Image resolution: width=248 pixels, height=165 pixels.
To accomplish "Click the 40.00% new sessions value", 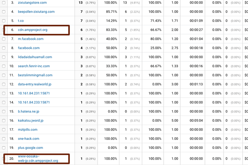I will coord(112,39).
